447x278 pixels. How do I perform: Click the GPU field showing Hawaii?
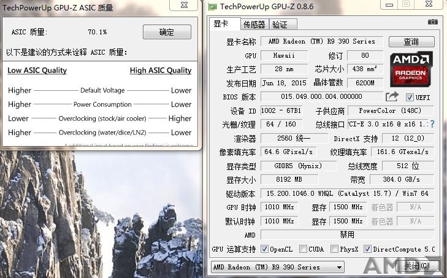tap(285, 55)
